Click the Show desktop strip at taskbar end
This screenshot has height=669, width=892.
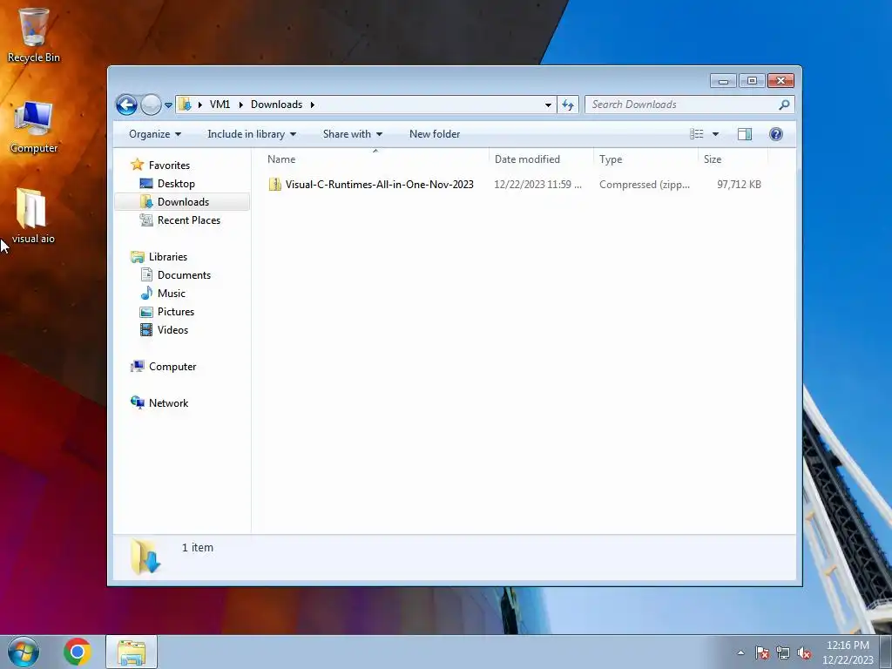click(886, 652)
